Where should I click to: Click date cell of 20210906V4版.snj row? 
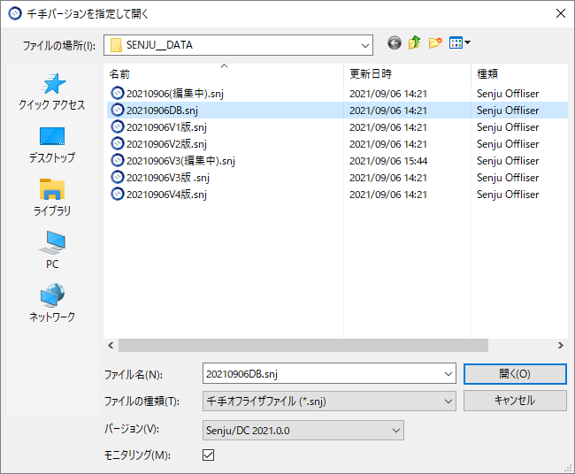coord(388,195)
